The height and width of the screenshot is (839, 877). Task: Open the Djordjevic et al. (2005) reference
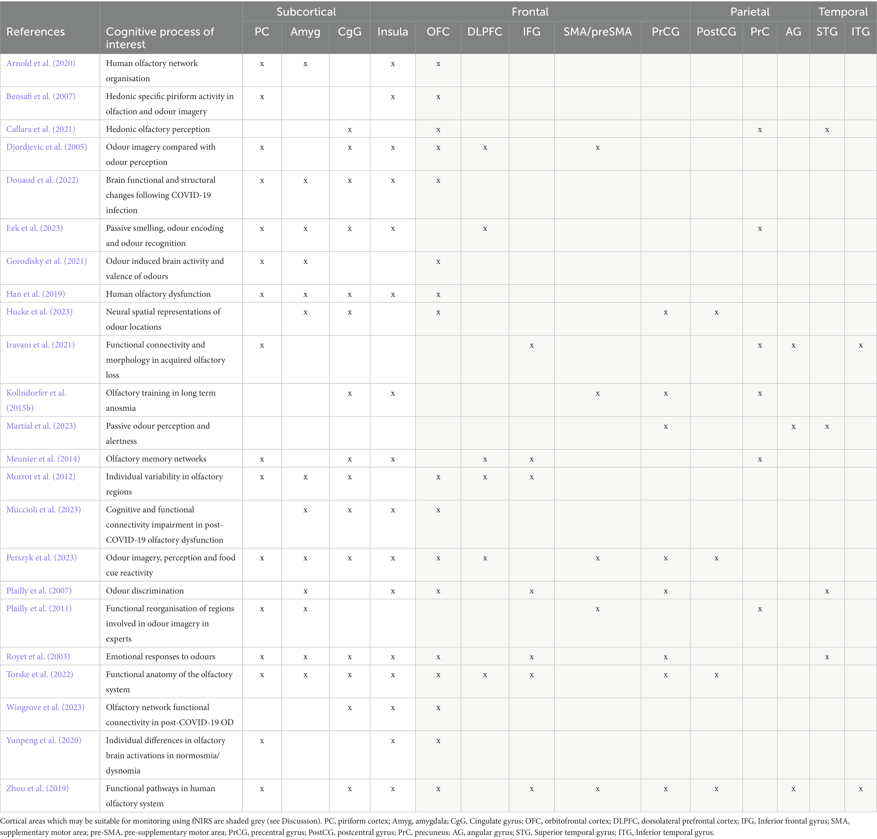click(46, 147)
